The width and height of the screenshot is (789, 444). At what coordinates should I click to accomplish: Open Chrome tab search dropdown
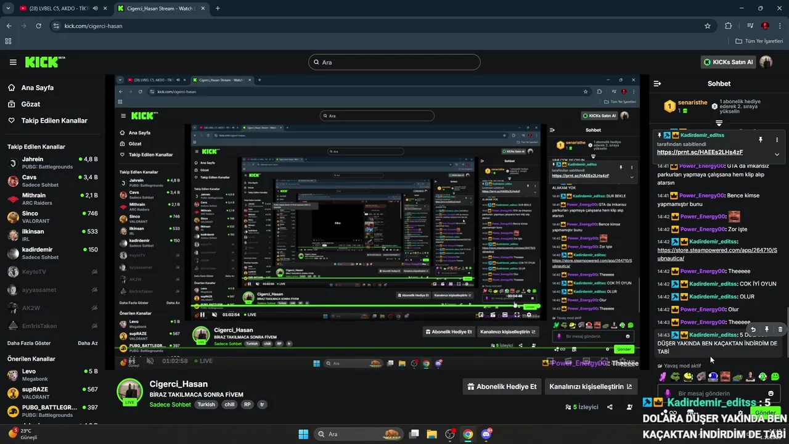pos(8,9)
